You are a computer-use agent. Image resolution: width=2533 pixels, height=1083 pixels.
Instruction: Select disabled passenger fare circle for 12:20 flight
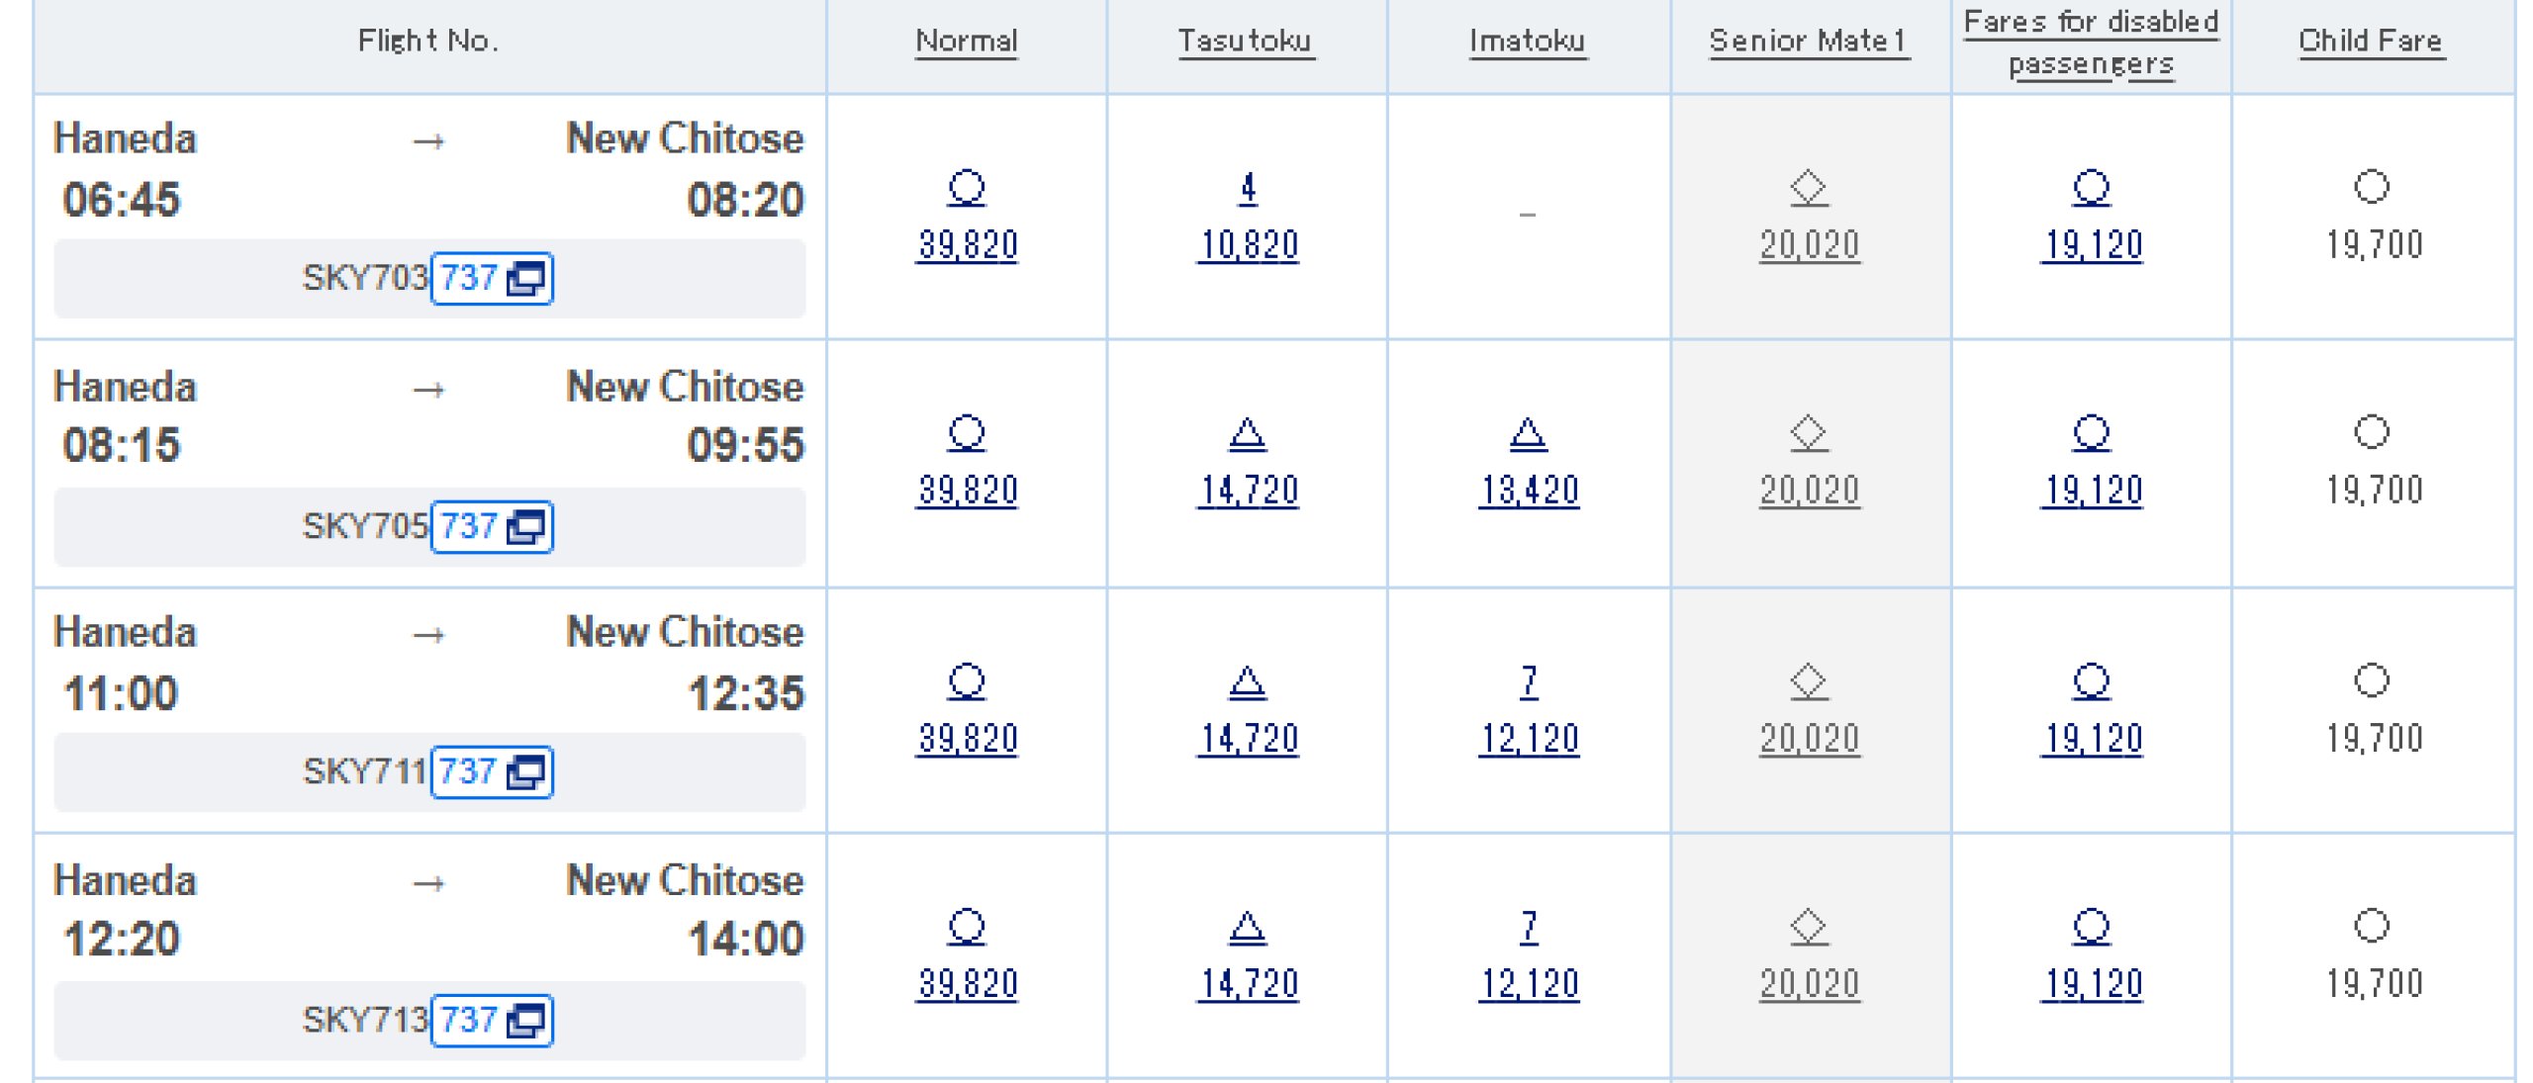coord(2091,927)
